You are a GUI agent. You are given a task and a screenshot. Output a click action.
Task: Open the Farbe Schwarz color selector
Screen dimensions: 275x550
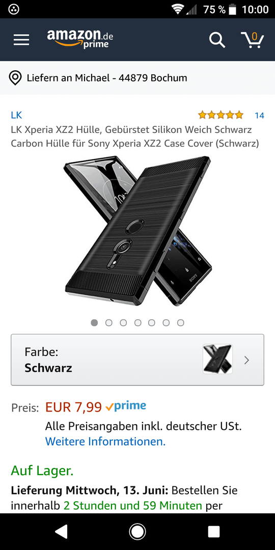(137, 360)
